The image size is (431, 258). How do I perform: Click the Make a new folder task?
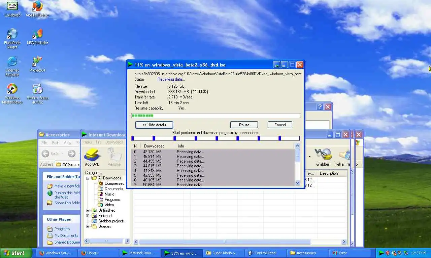(x=64, y=186)
